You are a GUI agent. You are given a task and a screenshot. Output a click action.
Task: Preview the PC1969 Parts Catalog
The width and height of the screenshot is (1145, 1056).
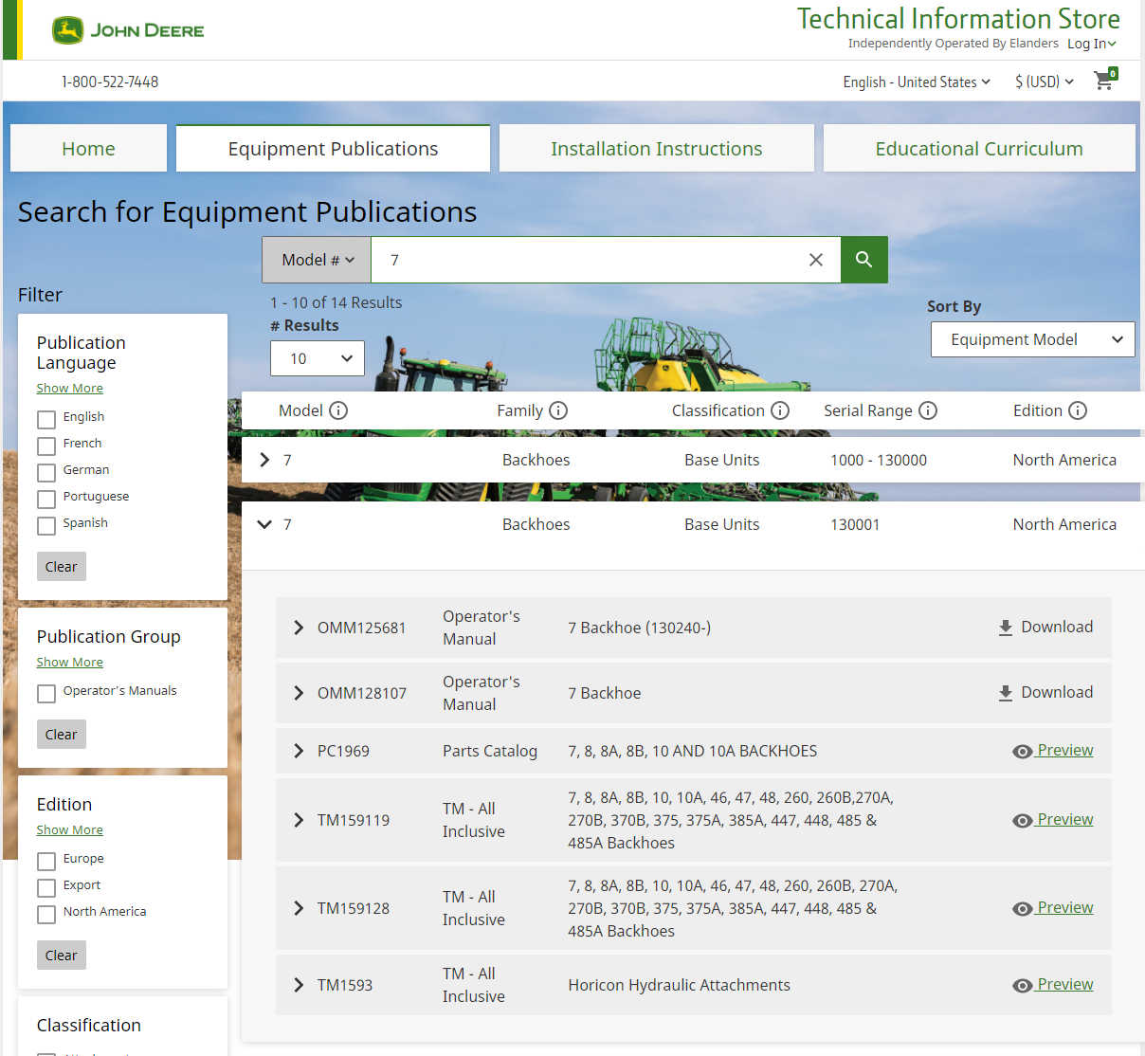point(1053,751)
